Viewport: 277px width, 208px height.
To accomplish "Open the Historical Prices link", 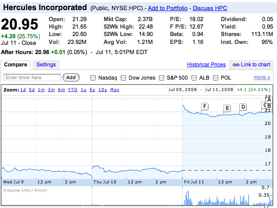I will (206, 65).
